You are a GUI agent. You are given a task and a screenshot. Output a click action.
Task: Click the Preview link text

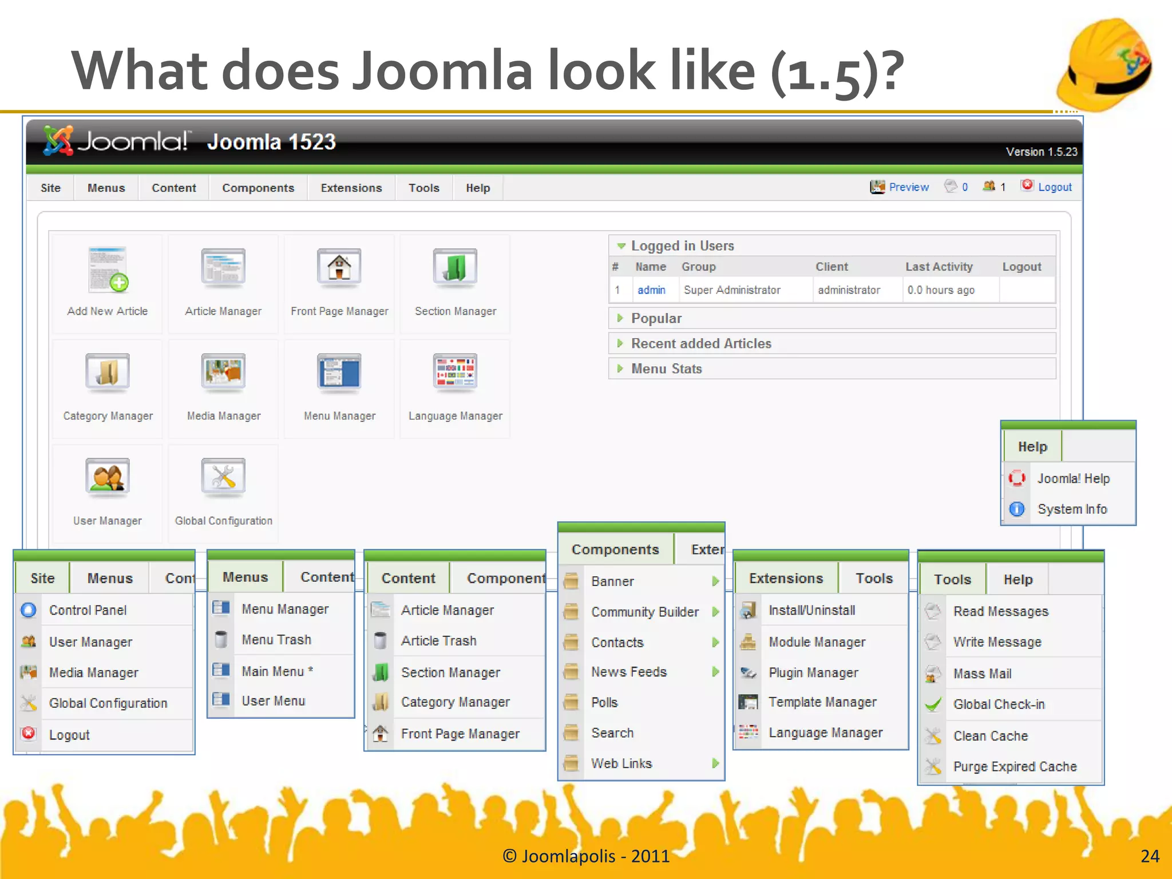pos(909,187)
